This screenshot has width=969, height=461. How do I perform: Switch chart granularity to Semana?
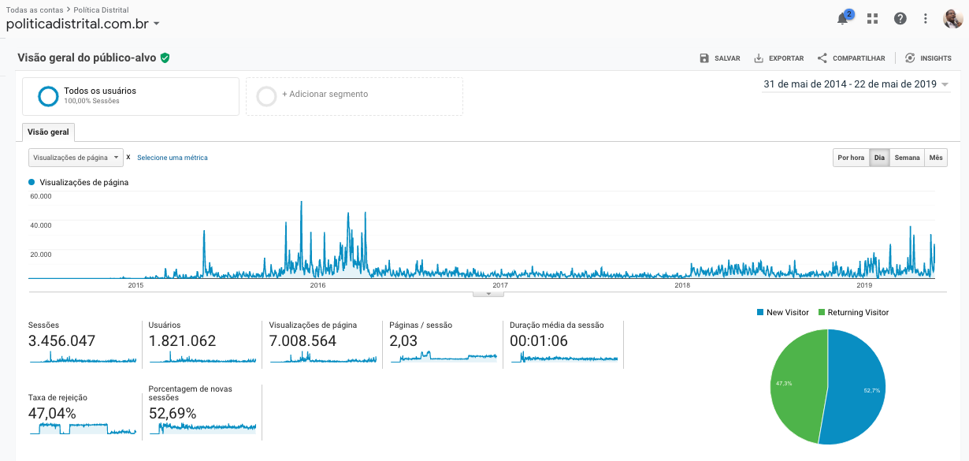[907, 158]
